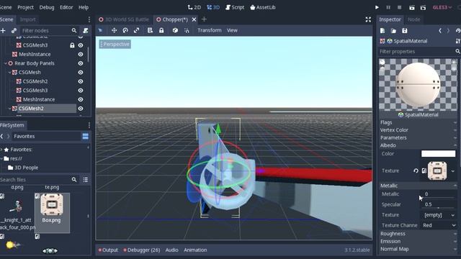The height and width of the screenshot is (259, 461).
Task: Open the Animation bottom panel
Action: coord(195,250)
